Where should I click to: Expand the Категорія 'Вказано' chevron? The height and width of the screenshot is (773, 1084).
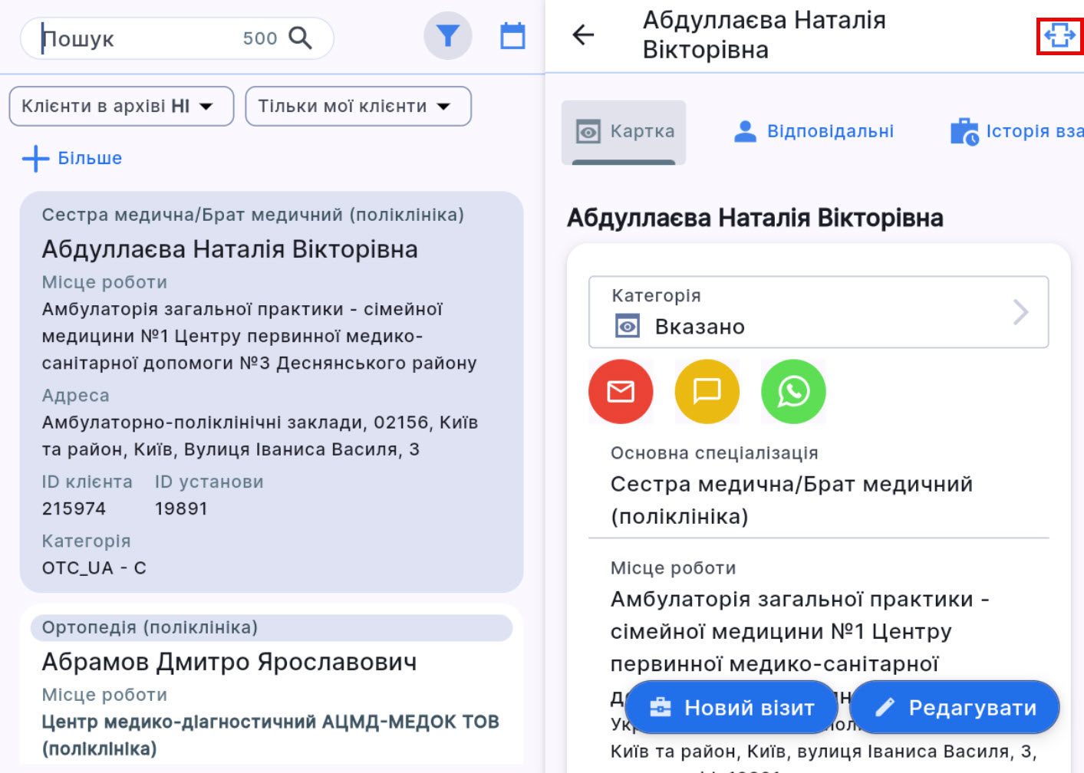1020,312
